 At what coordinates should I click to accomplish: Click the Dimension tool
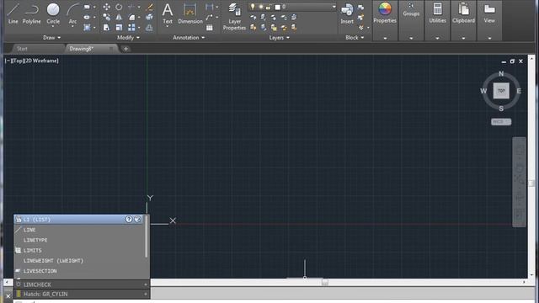(190, 13)
